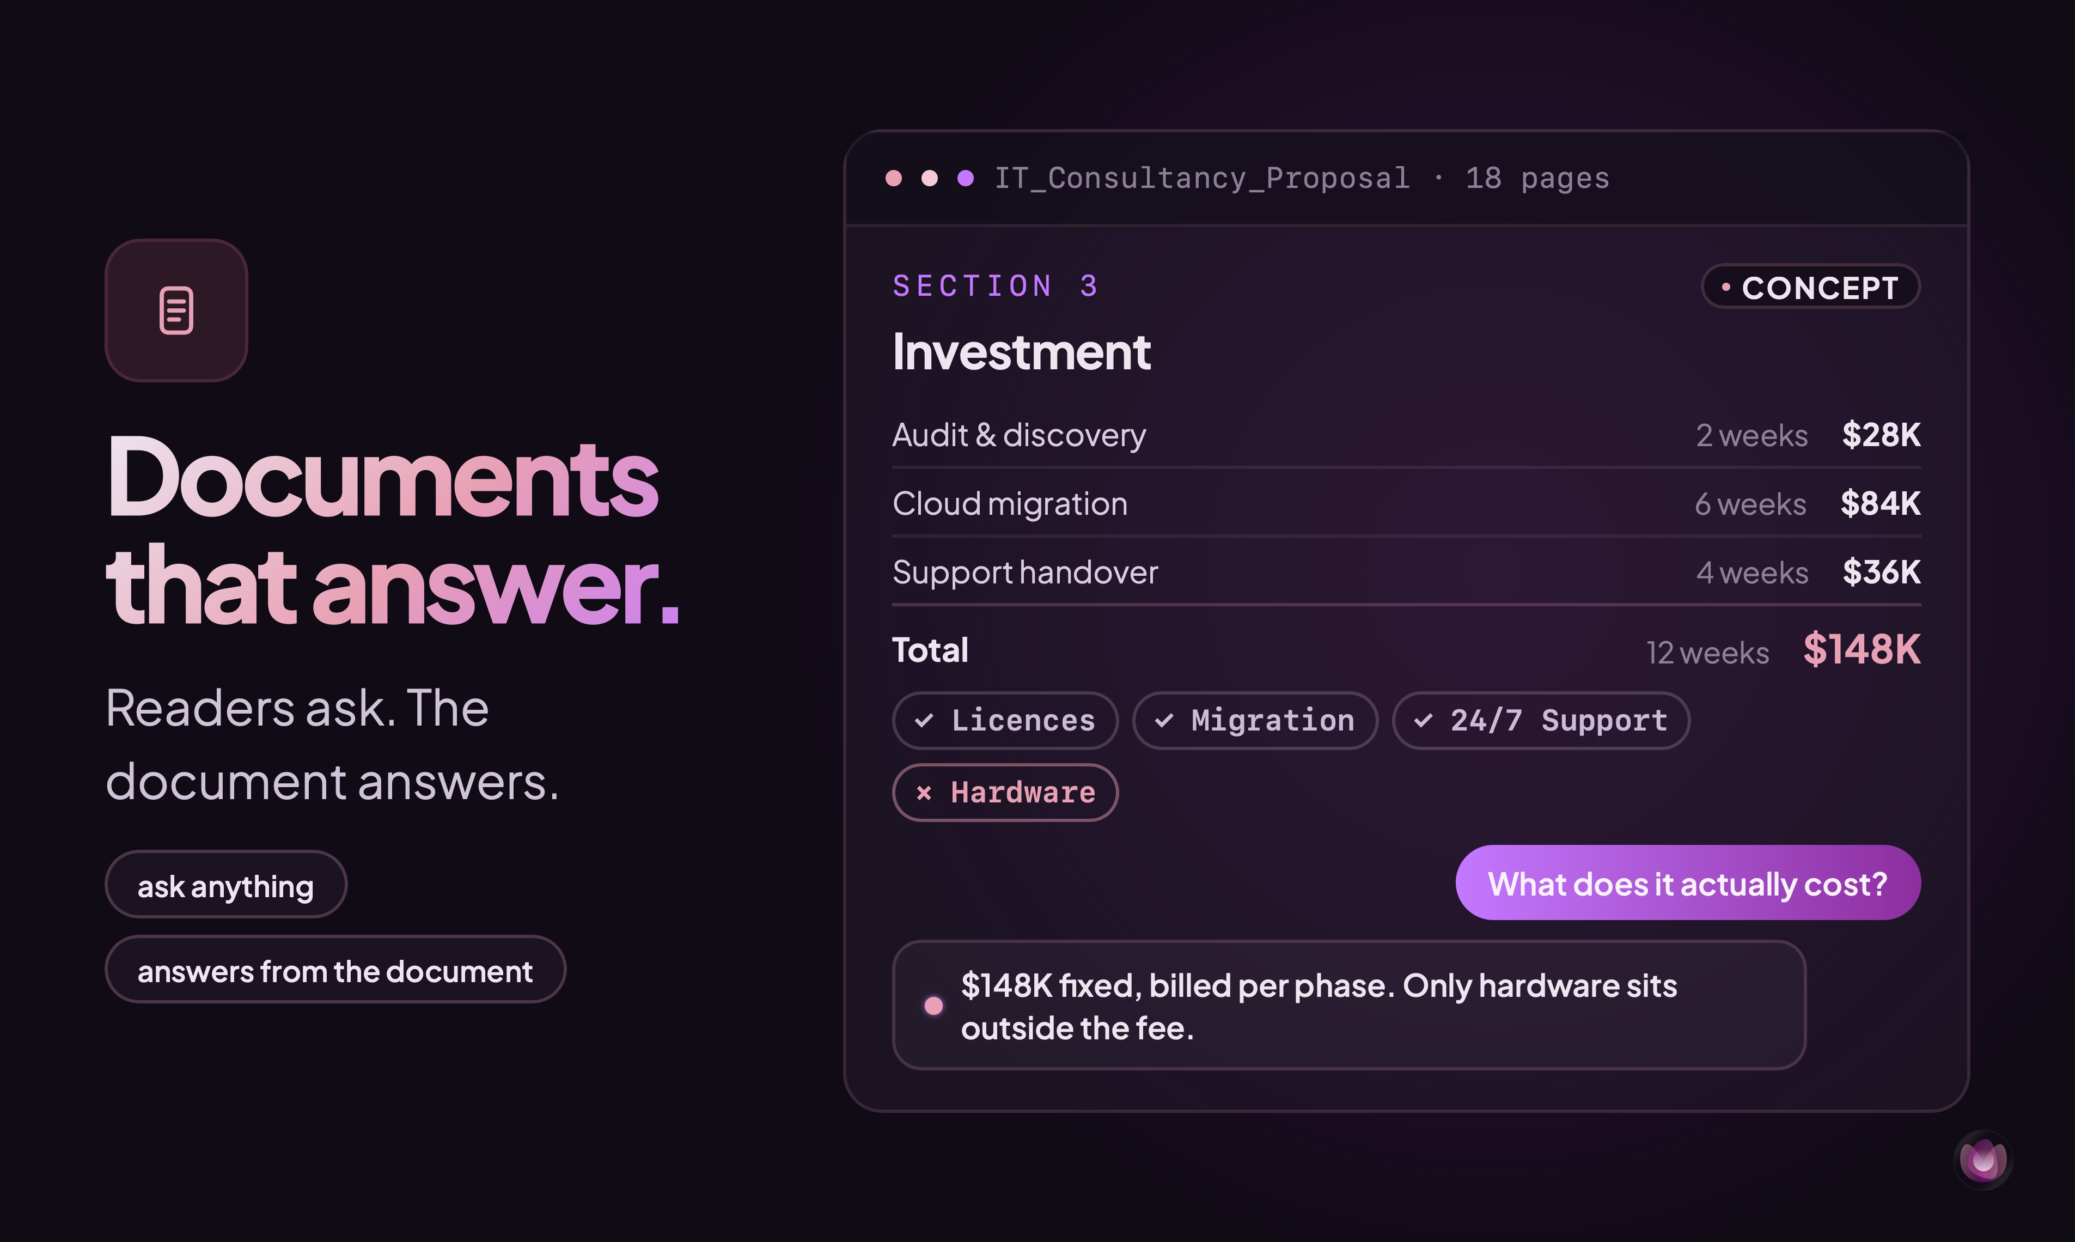Expand the Audit & discovery row

(1407, 435)
